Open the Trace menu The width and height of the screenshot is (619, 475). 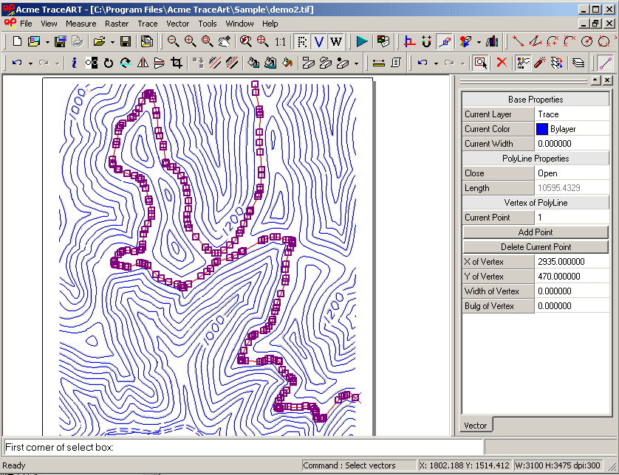pyautogui.click(x=147, y=23)
